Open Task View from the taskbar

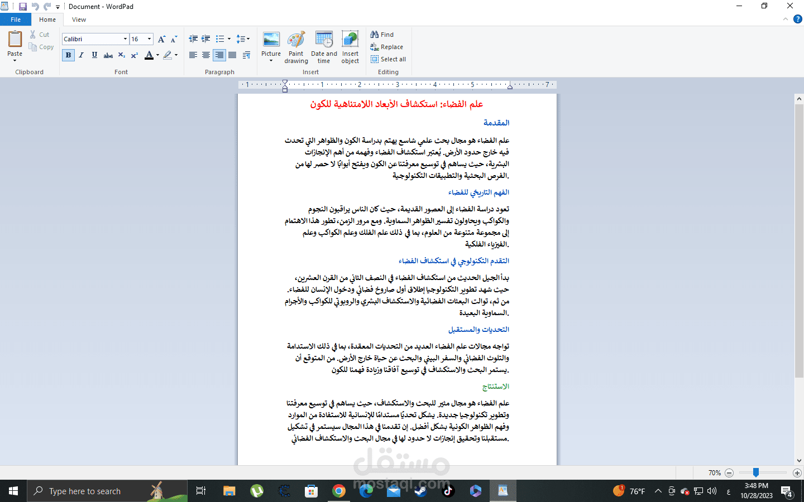201,491
